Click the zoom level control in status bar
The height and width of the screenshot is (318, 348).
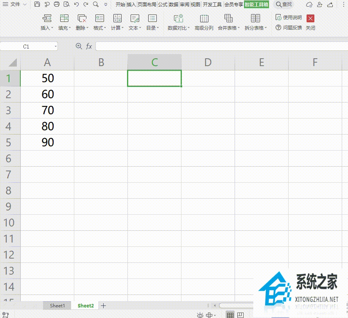pos(210,314)
